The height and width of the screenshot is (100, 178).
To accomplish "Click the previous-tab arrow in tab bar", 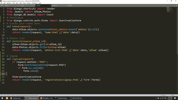I will click(x=1, y=6).
